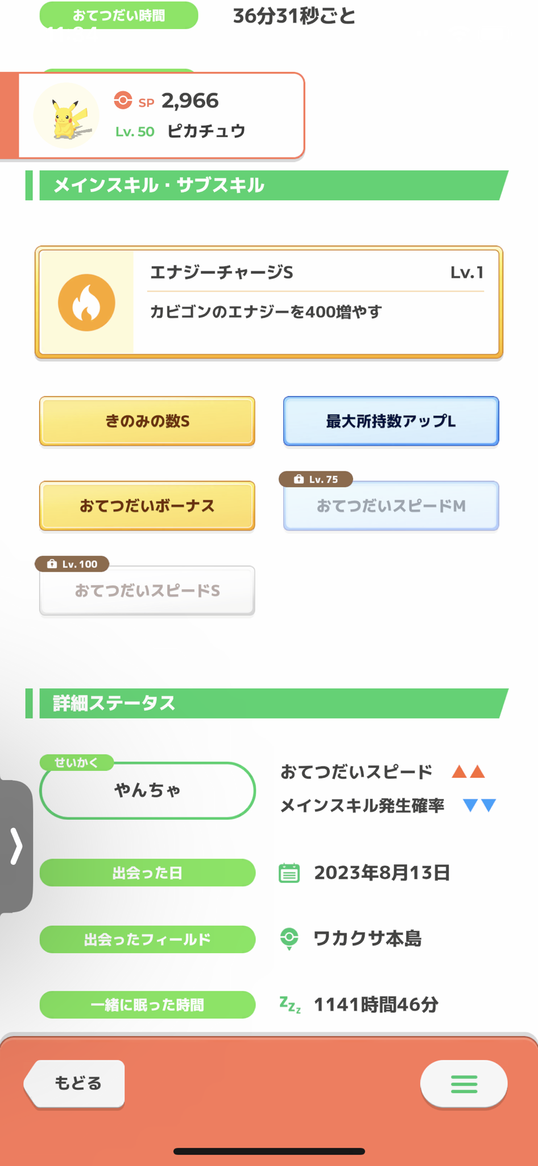Viewport: 538px width, 1166px height.
Task: Tap the orange flame main skill icon
Action: click(86, 302)
